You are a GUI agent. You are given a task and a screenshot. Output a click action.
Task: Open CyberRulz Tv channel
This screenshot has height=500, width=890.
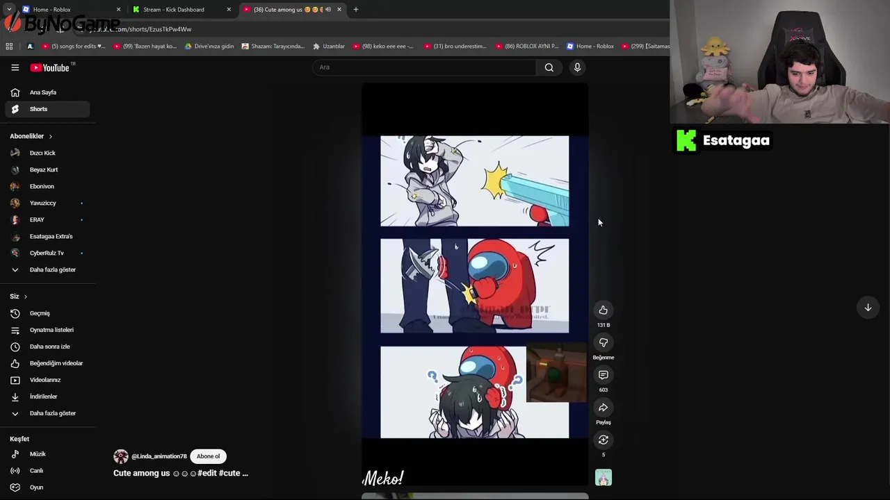tap(47, 253)
